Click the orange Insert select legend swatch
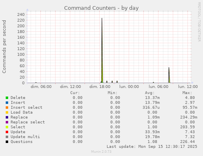The image size is (203, 156). tap(7, 108)
